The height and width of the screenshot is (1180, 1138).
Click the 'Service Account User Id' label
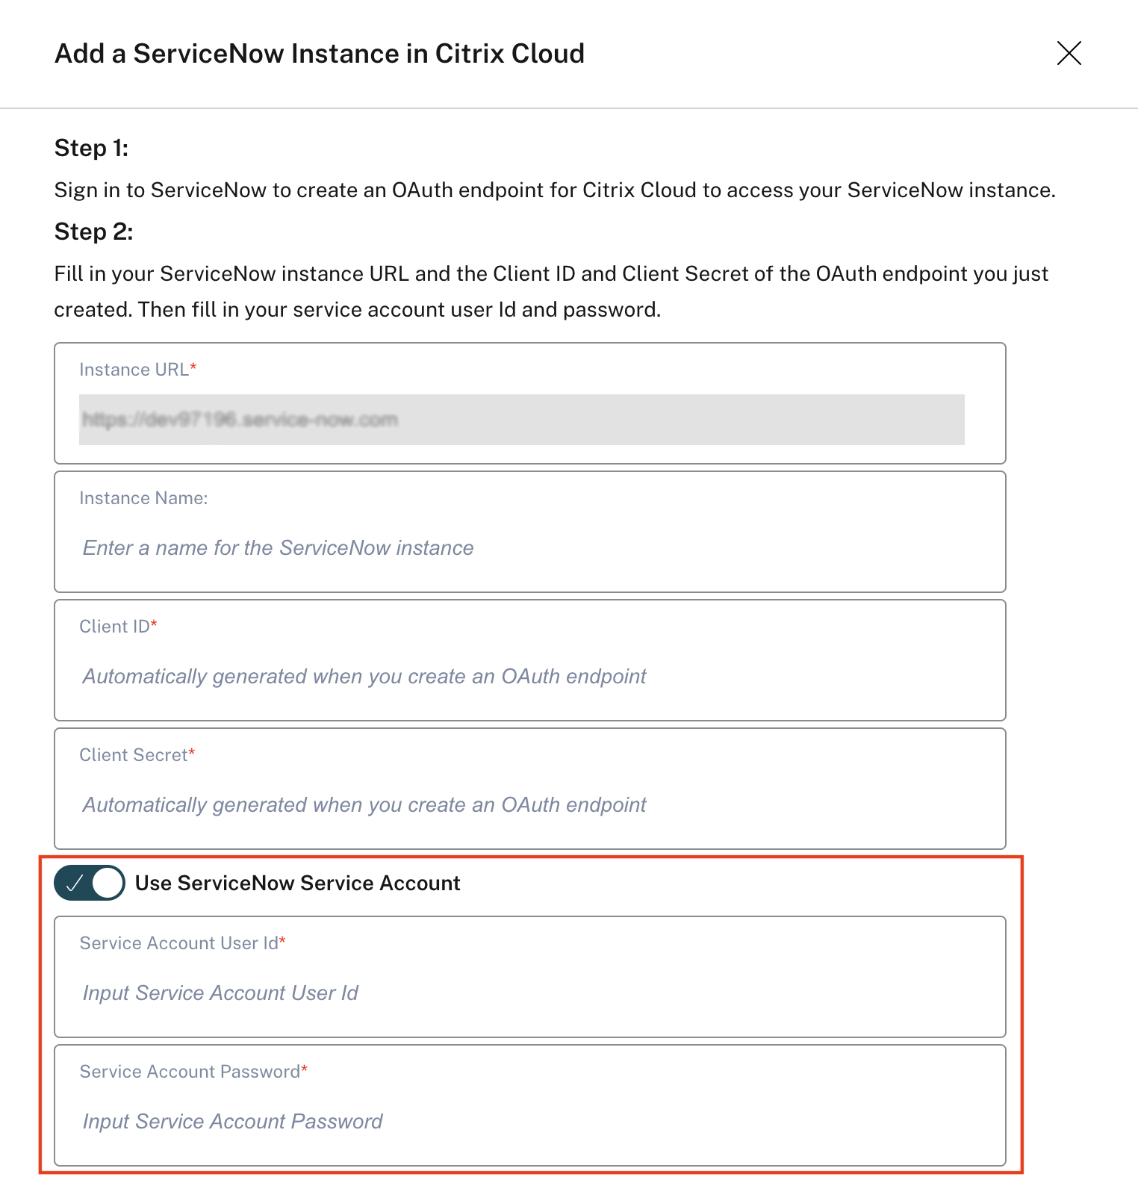[178, 943]
